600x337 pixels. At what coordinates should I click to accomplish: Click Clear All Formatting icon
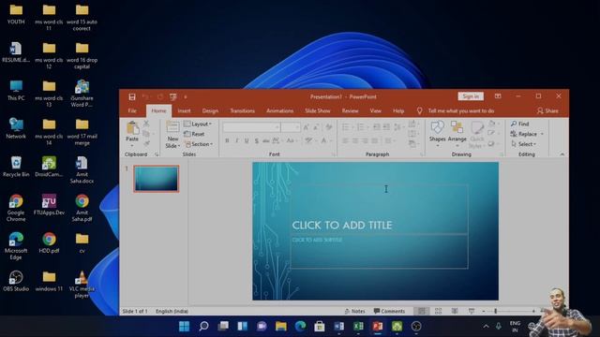329,127
